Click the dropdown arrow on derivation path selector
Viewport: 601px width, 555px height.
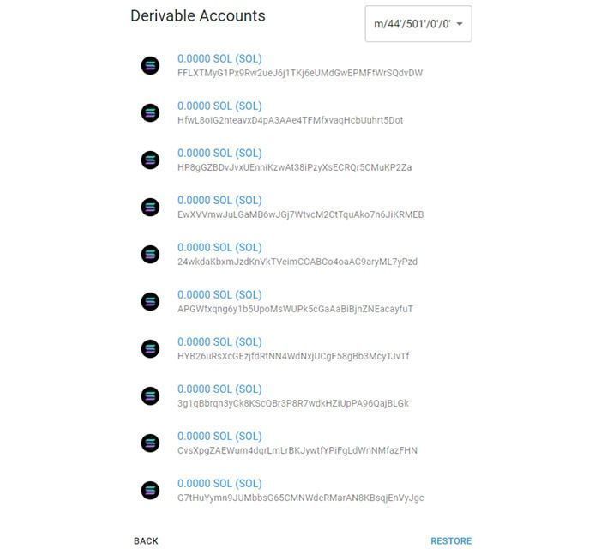coord(460,24)
